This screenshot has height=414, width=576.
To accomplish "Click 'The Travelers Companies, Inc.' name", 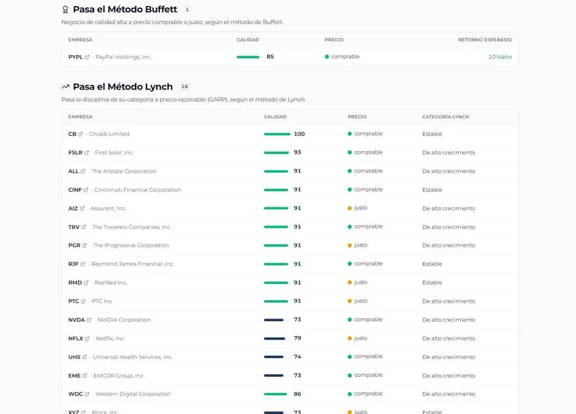I will tap(132, 227).
